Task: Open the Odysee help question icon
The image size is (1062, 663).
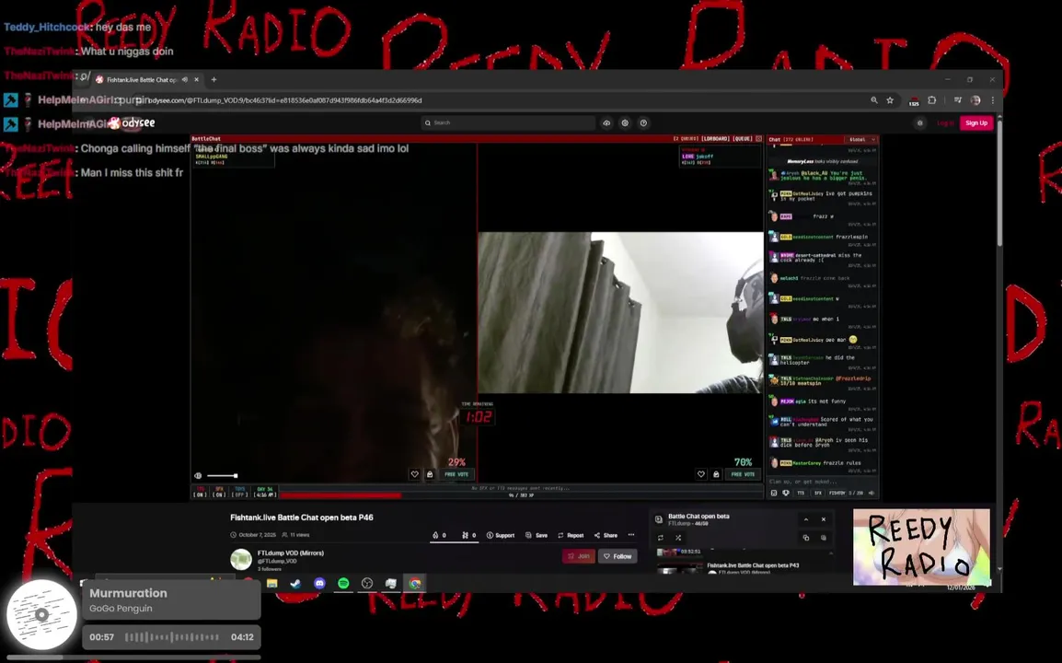Action: [643, 122]
